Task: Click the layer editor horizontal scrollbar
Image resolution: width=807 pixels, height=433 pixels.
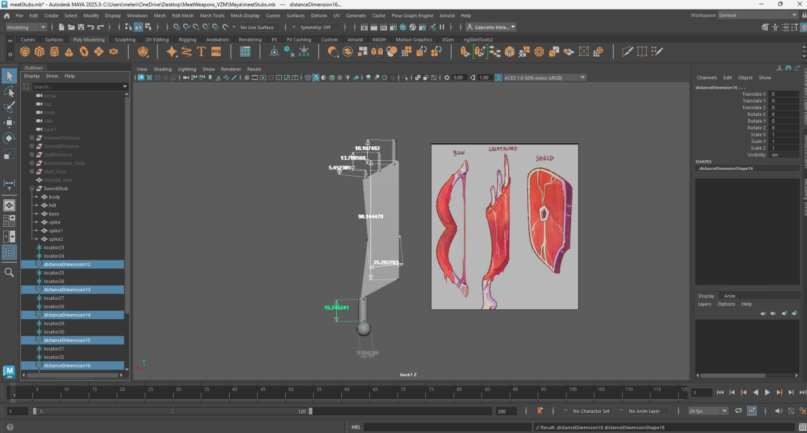Action: [733, 375]
